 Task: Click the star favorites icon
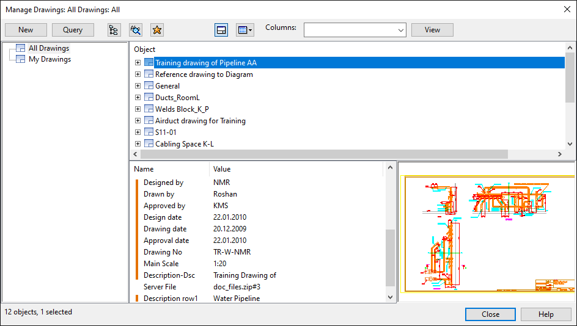click(156, 30)
